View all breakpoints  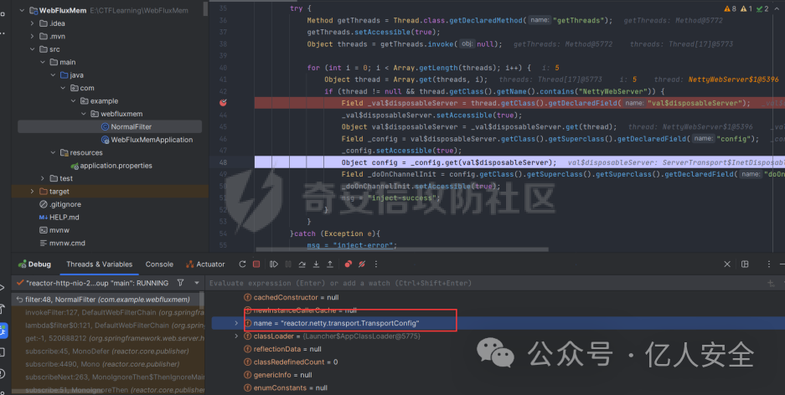click(x=349, y=264)
